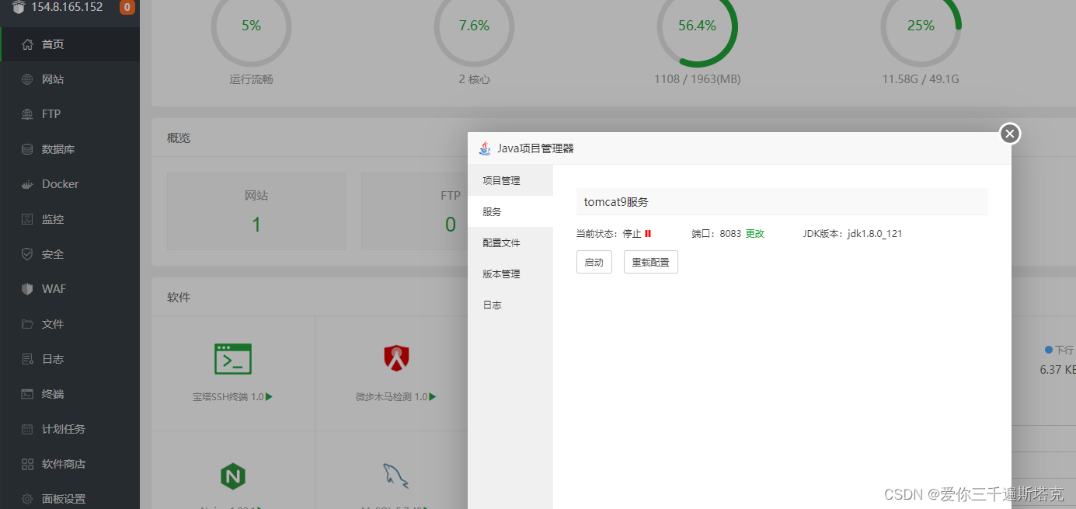Click the Docker whale icon in sidebar
The width and height of the screenshot is (1076, 509).
coord(28,184)
